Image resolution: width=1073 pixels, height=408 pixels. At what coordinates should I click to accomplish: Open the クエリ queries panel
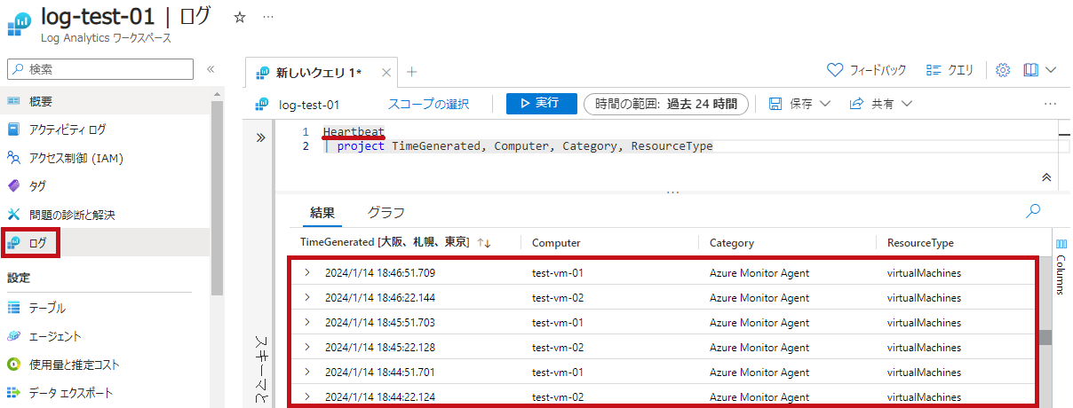(950, 70)
